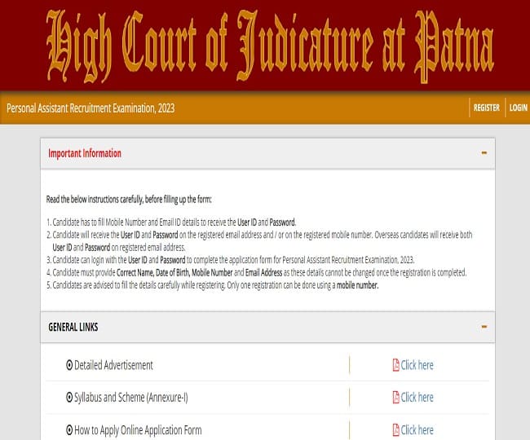This screenshot has height=440, width=530.
Task: Collapse Important Information using minus icon
Action: pos(484,153)
